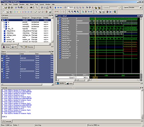
Task: Click the Workspace horizontal scrollbar
Action: pos(26,44)
